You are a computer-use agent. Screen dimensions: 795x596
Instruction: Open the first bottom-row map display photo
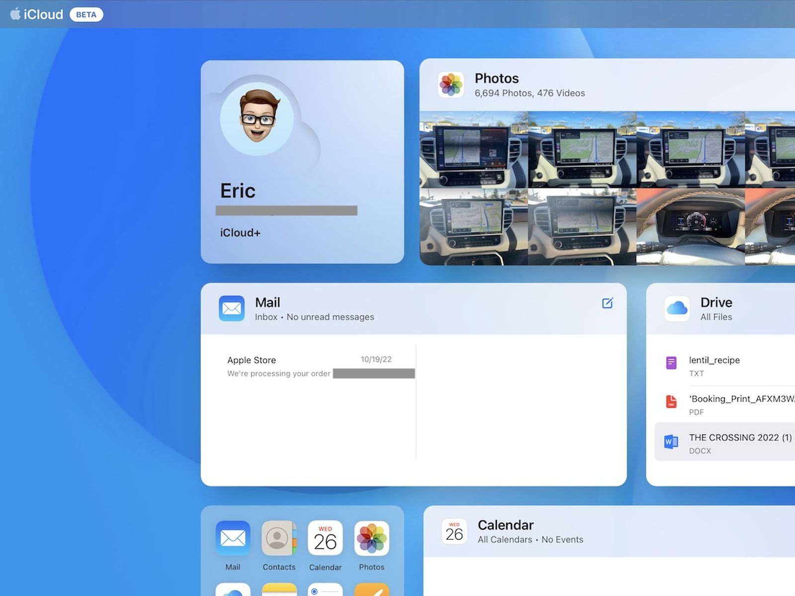pos(474,226)
